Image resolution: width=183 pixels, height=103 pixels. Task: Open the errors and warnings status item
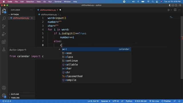click(7, 101)
